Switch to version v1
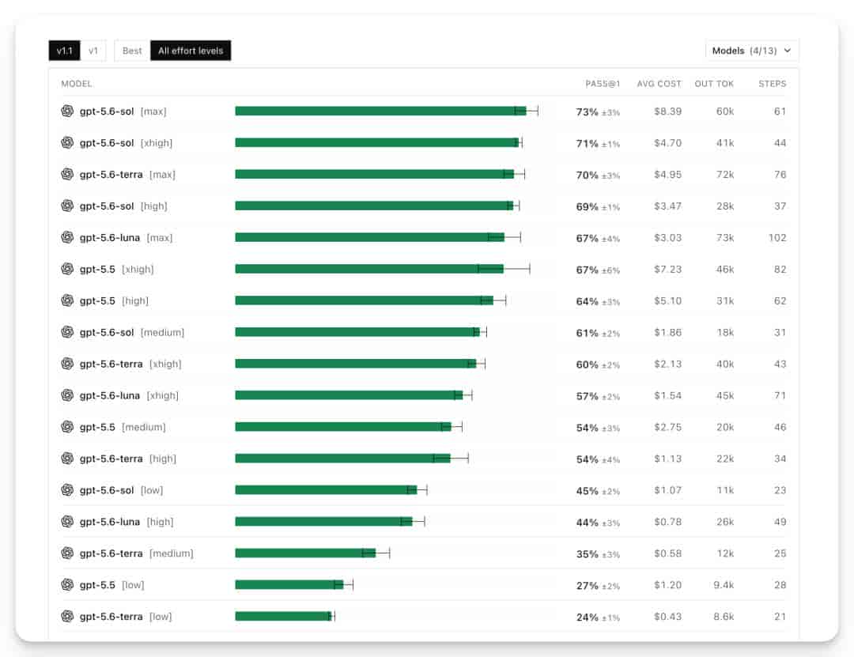The width and height of the screenshot is (854, 657). point(93,51)
